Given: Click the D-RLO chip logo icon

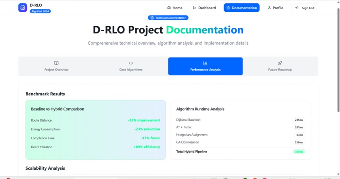Looking at the screenshot, I should (22, 8).
